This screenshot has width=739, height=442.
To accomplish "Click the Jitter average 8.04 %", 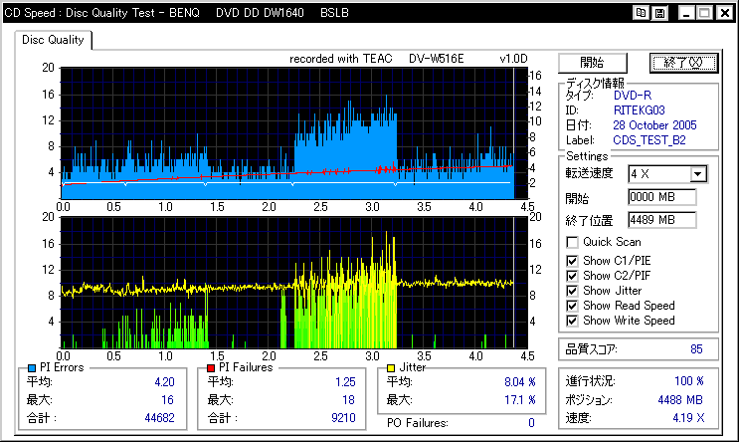I will tap(520, 382).
